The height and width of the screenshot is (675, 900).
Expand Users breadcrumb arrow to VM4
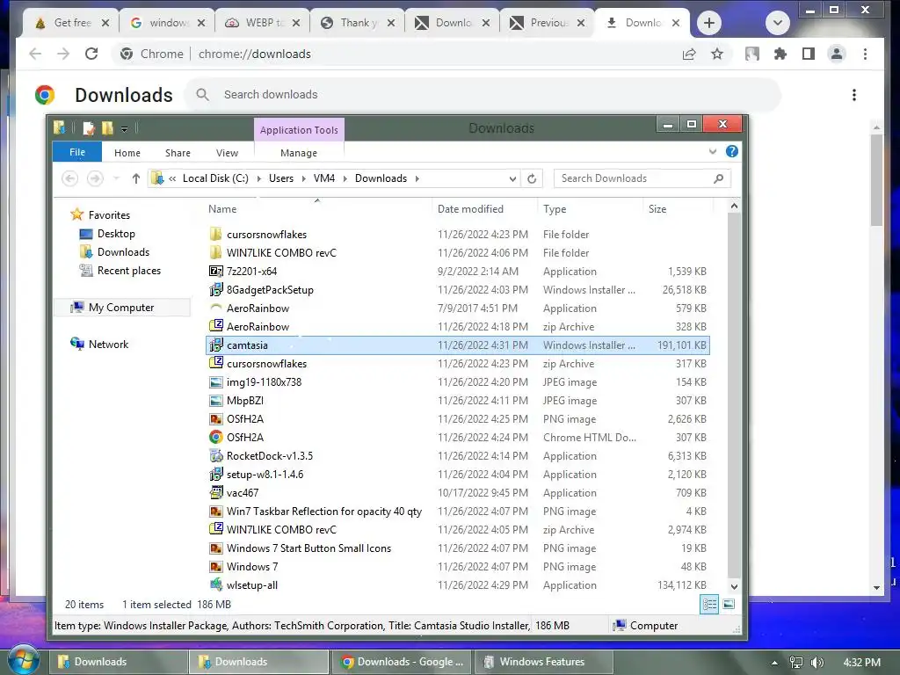point(303,178)
